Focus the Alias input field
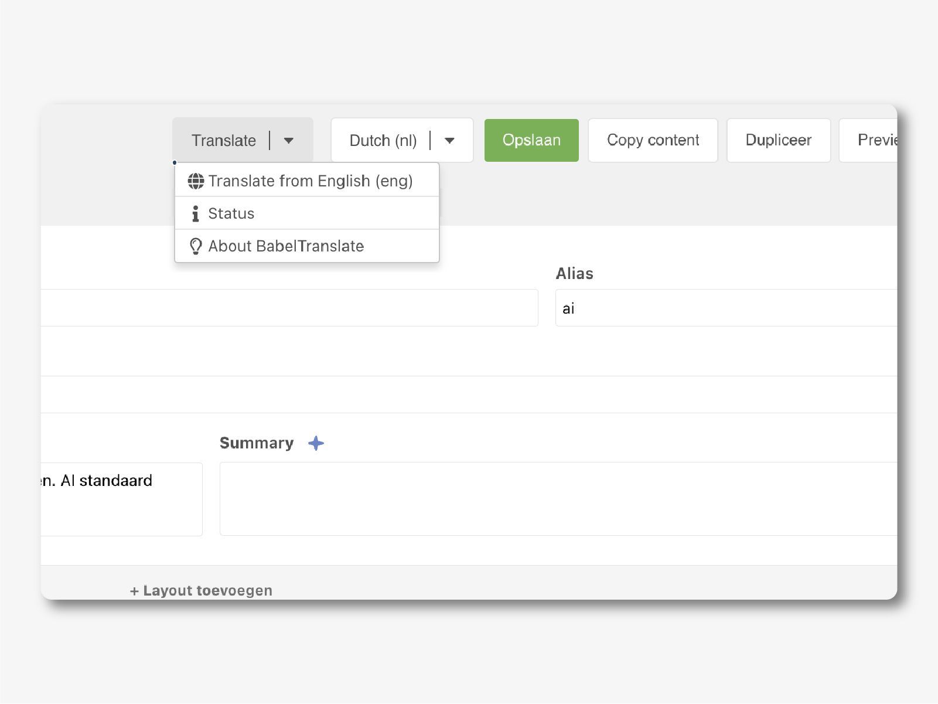Image resolution: width=938 pixels, height=704 pixels. tap(725, 308)
